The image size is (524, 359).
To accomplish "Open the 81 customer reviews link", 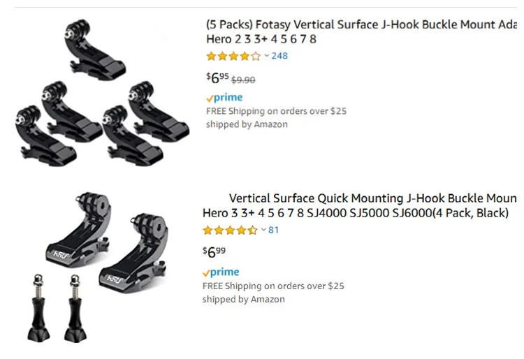I will point(273,230).
